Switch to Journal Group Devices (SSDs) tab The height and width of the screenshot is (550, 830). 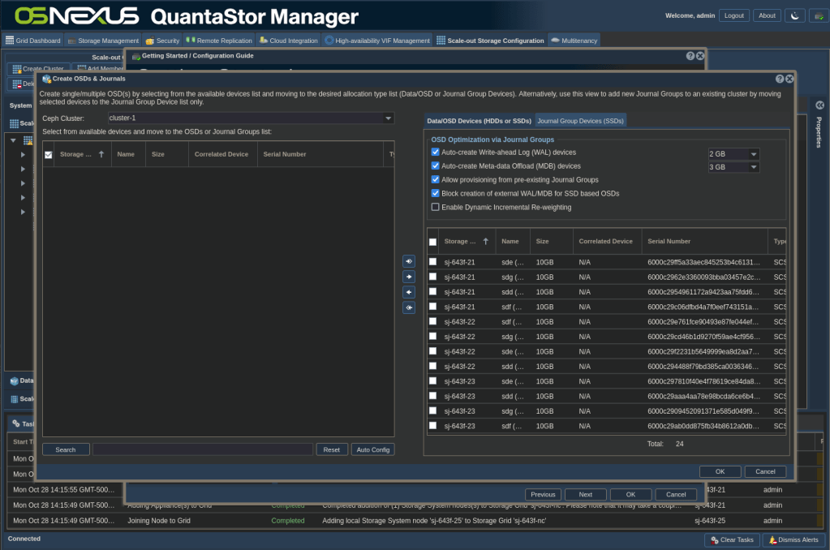(580, 121)
